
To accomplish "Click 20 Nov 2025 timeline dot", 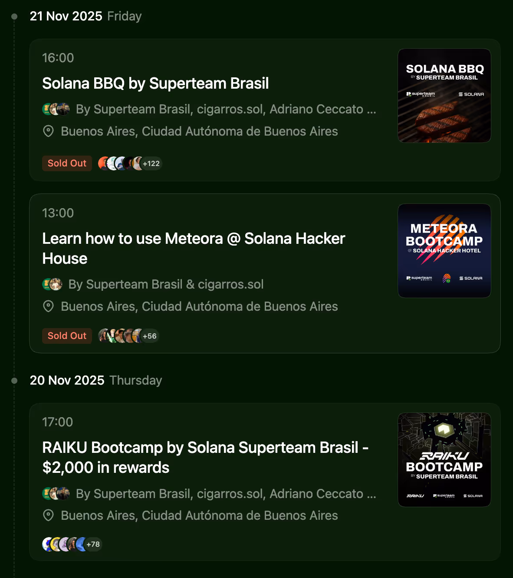I will click(x=14, y=381).
